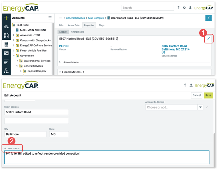Click into the Account memo text box
This screenshot has height=170, width=217.
coord(107,157)
